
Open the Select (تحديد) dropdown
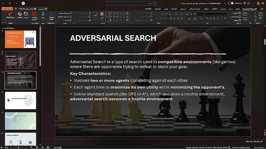67,20
